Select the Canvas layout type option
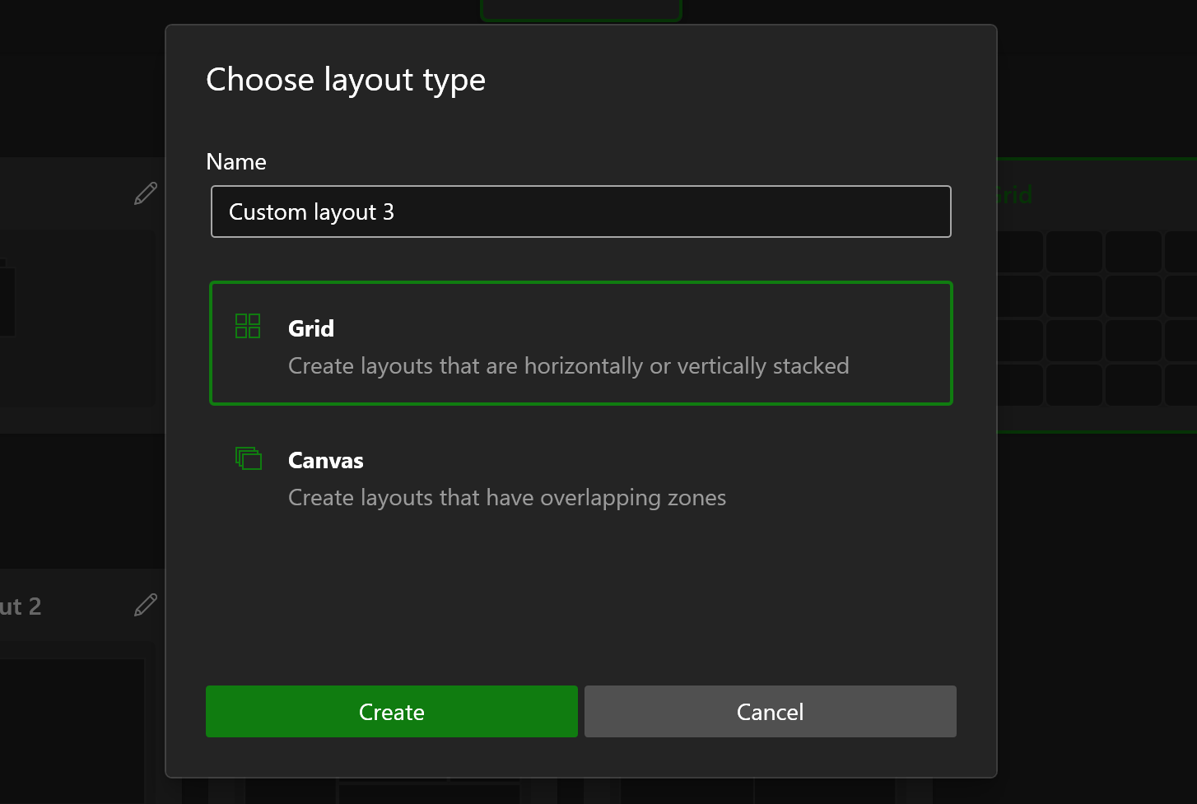 click(x=581, y=476)
